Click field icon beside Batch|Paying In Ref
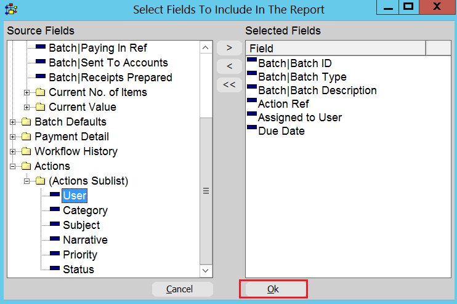Viewport: 457px width, 304px height. click(41, 46)
